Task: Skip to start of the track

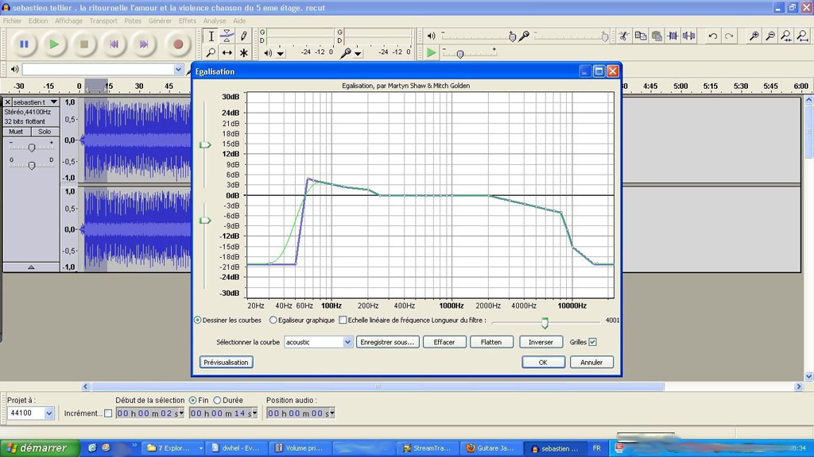Action: [114, 44]
